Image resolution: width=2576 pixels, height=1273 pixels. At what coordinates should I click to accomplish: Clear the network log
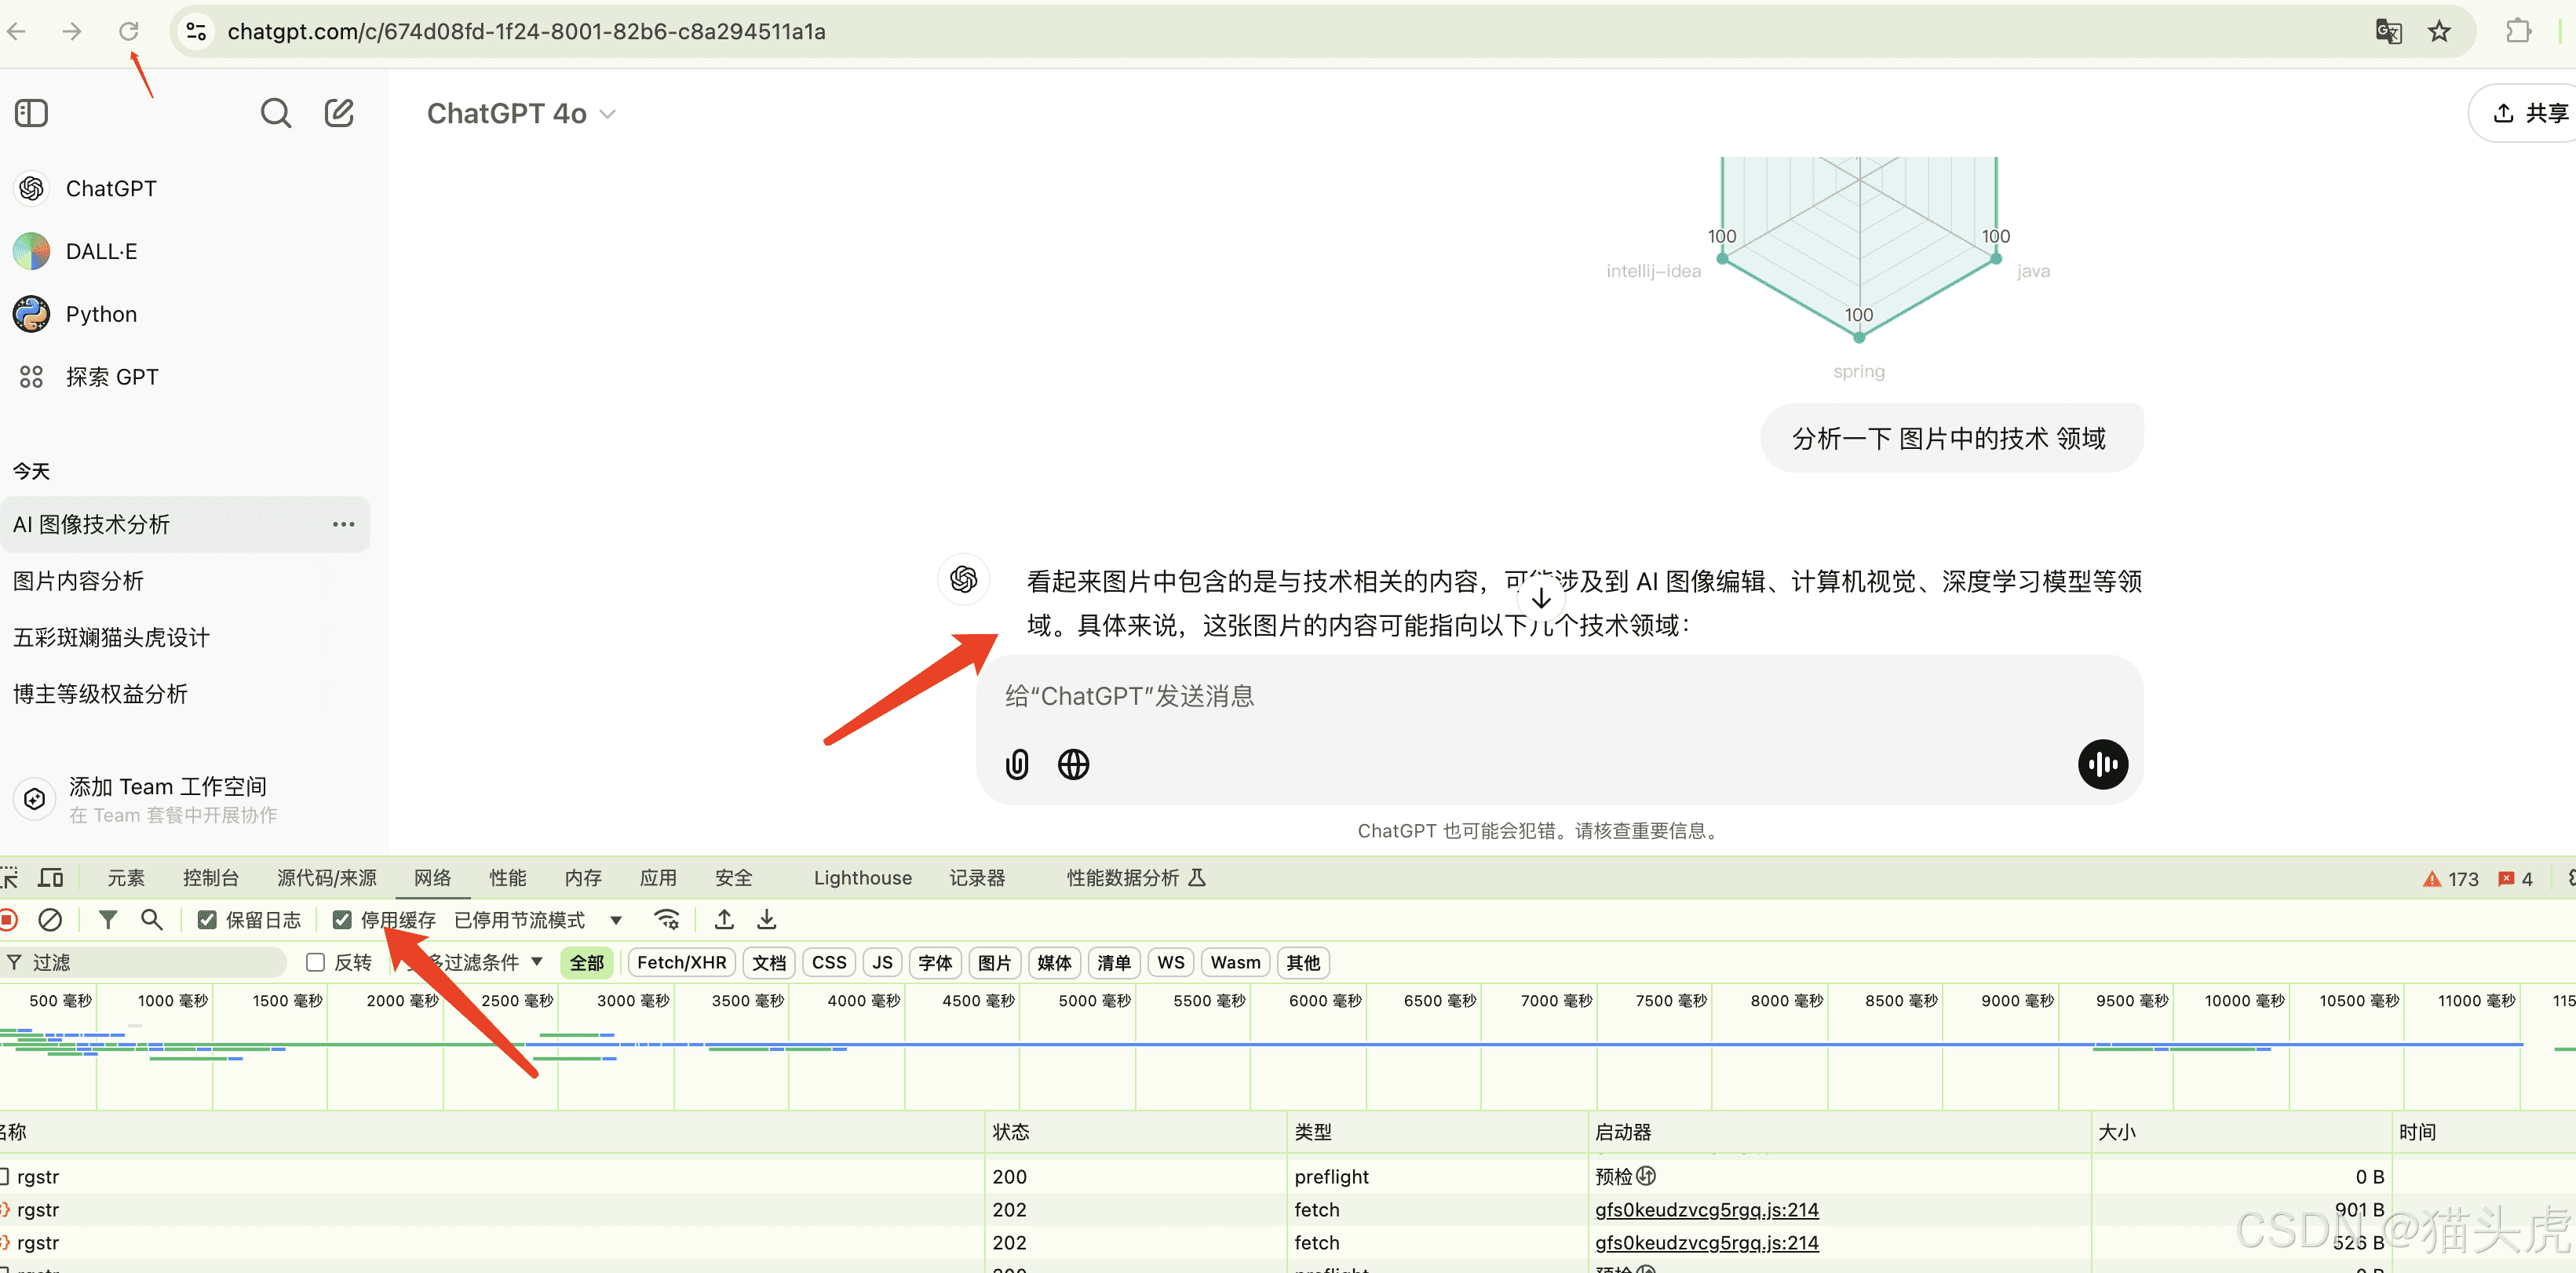pyautogui.click(x=50, y=919)
